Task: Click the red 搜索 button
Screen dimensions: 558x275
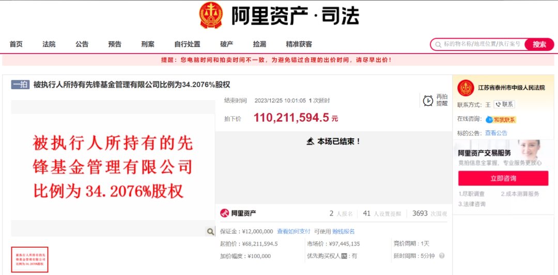Action: (x=539, y=44)
